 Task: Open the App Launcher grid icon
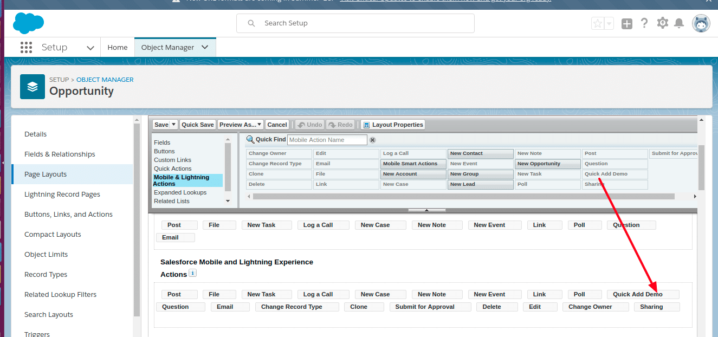tap(26, 48)
